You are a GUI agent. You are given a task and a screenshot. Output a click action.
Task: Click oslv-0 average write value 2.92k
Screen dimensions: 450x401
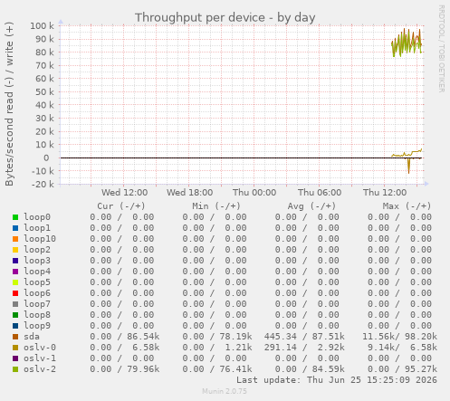(331, 348)
